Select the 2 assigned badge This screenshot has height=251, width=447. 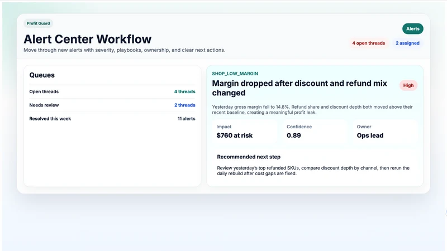pos(407,44)
